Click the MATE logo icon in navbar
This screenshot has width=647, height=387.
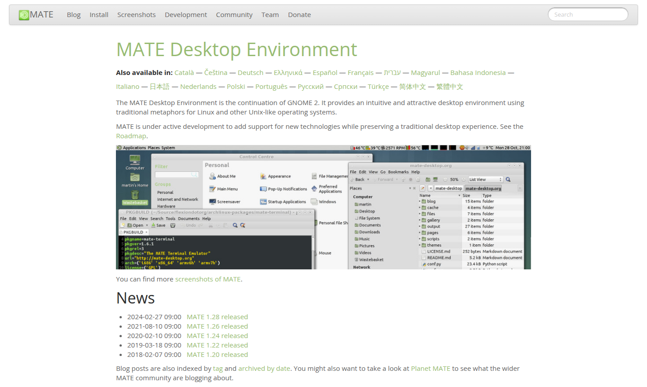[24, 15]
